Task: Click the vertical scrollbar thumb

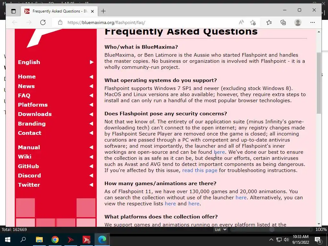Action: [x=319, y=83]
